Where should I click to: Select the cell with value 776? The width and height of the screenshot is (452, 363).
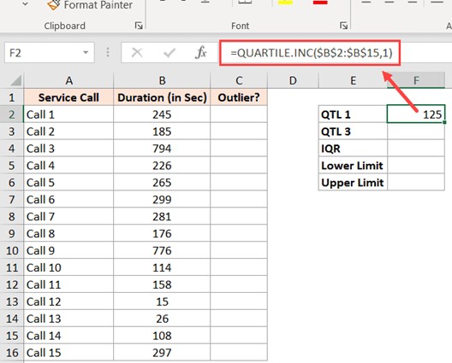coord(162,250)
